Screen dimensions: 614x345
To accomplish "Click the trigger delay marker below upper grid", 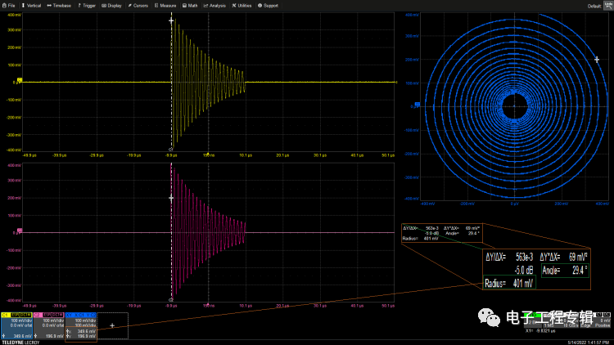I will [x=208, y=154].
